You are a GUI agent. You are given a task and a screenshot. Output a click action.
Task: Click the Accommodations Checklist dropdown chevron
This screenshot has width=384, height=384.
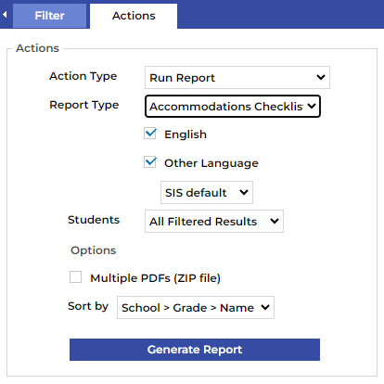click(312, 106)
